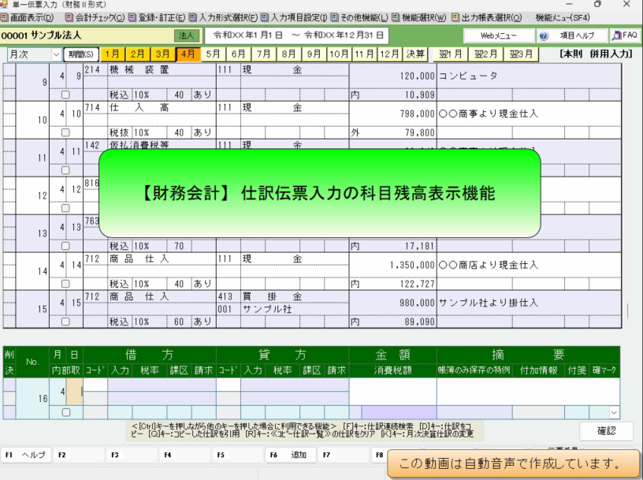This screenshot has width=643, height=480.
Task: Click the FAQ icon button
Action: tap(625, 35)
